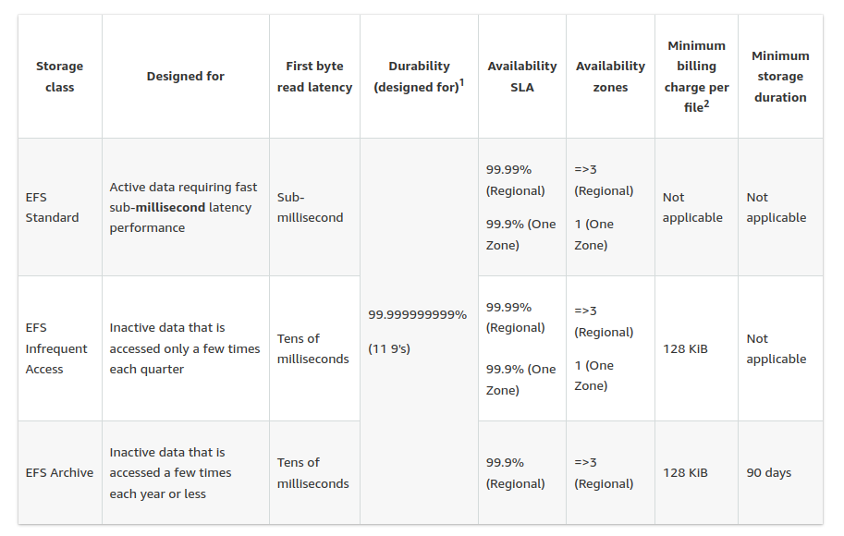Select the '(11 9's)' durability text
The width and height of the screenshot is (844, 536).
click(x=389, y=349)
